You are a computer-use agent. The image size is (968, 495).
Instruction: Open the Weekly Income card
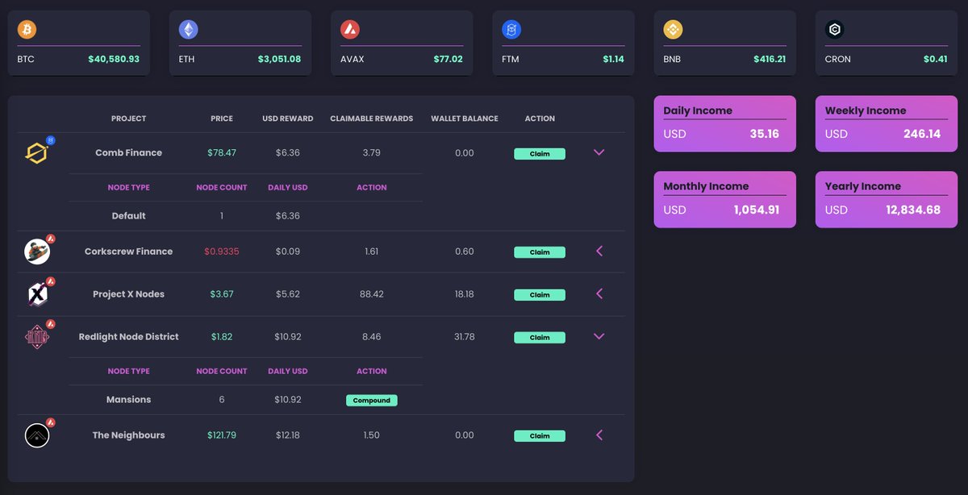tap(887, 124)
